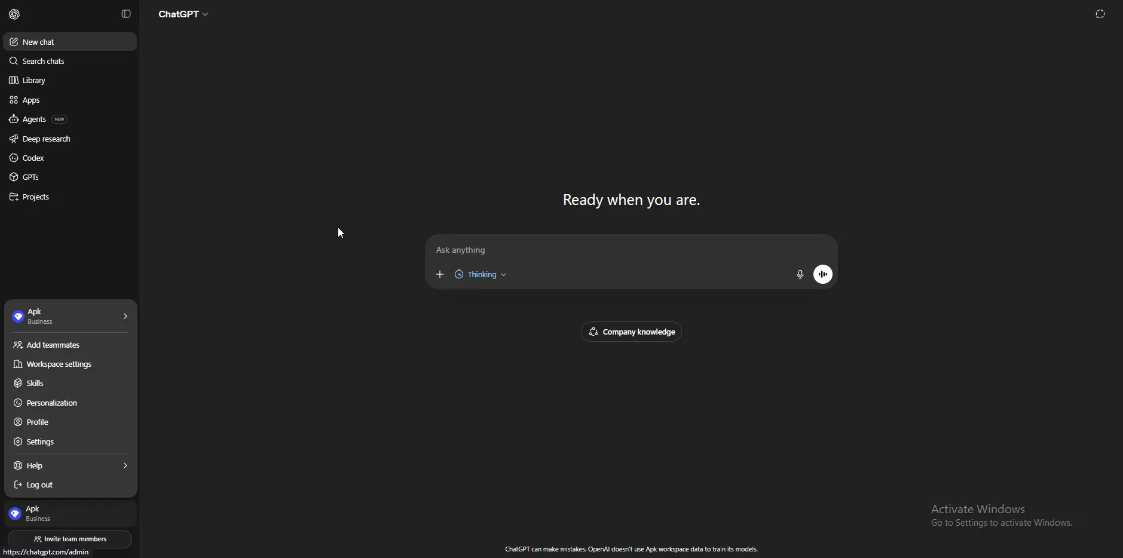The width and height of the screenshot is (1123, 558).
Task: Open the Library sidebar item
Action: point(70,80)
